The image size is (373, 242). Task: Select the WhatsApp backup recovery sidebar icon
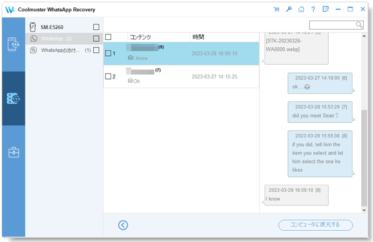pyautogui.click(x=13, y=98)
